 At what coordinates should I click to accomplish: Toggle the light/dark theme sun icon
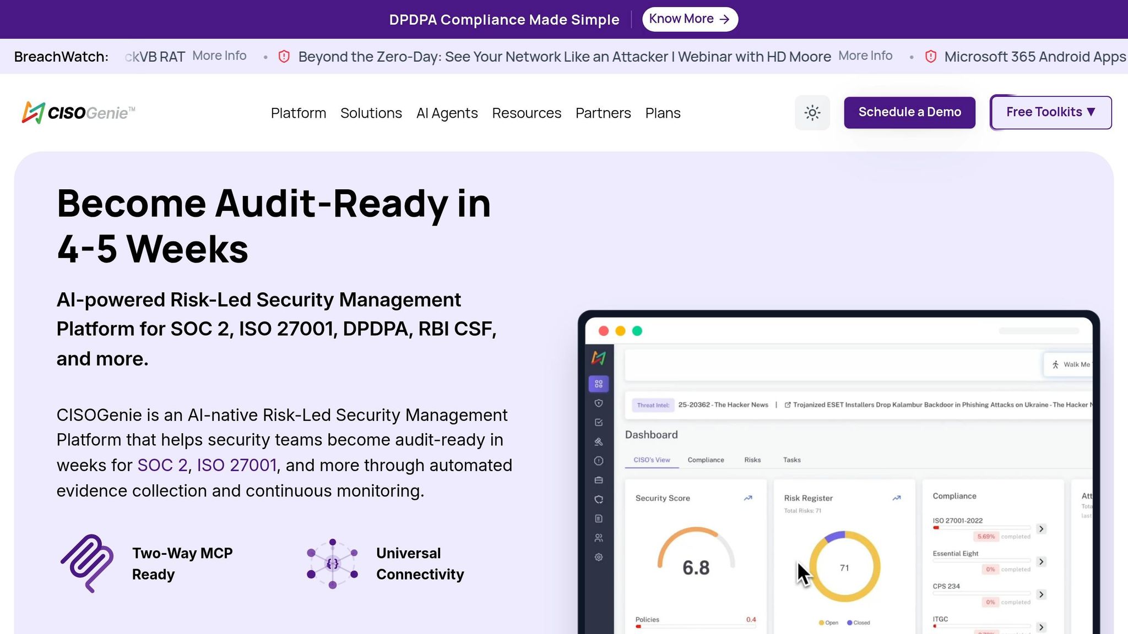pos(812,113)
